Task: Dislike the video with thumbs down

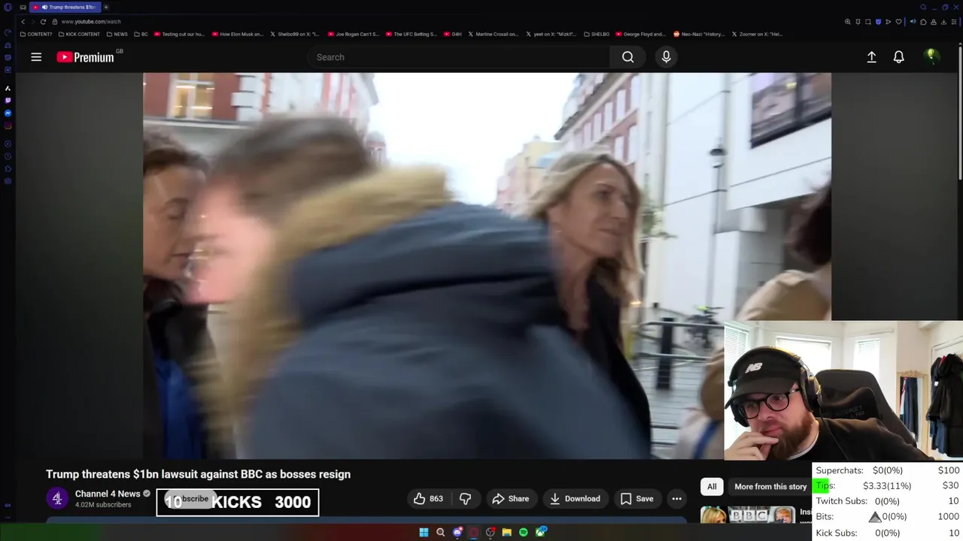Action: pos(465,499)
